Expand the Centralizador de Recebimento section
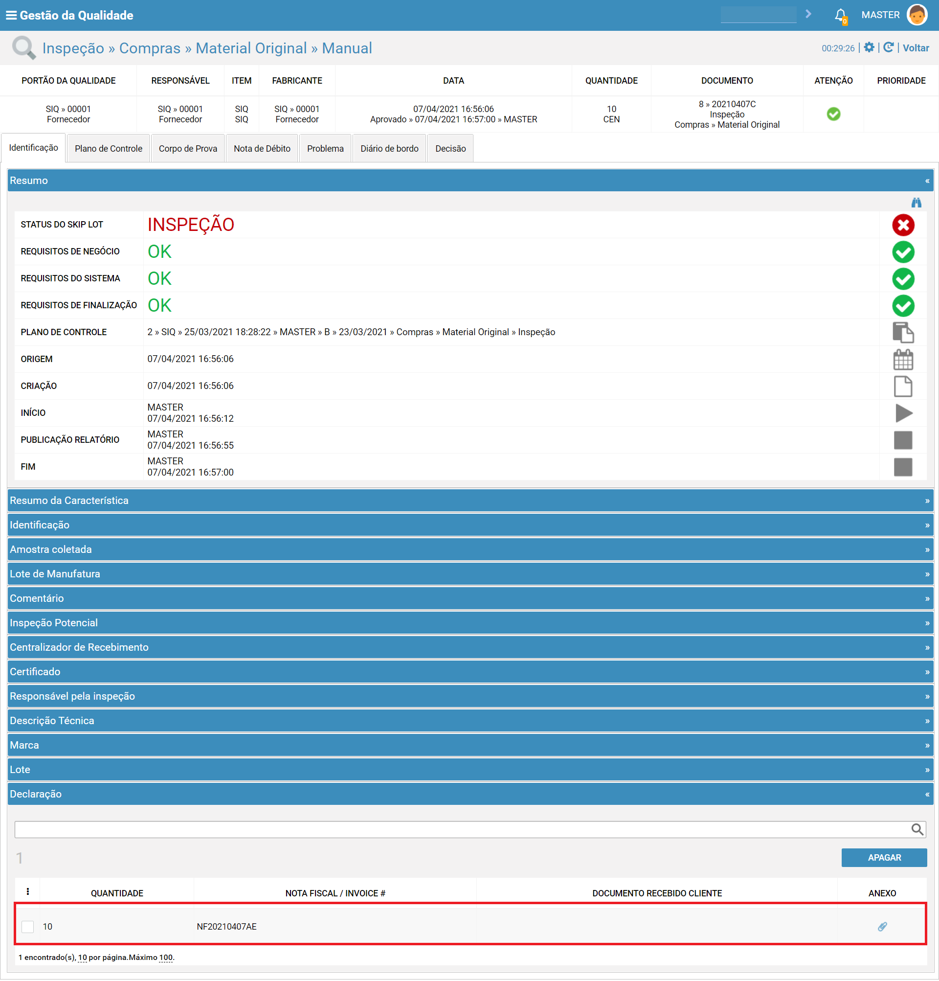This screenshot has width=939, height=981. pos(470,647)
